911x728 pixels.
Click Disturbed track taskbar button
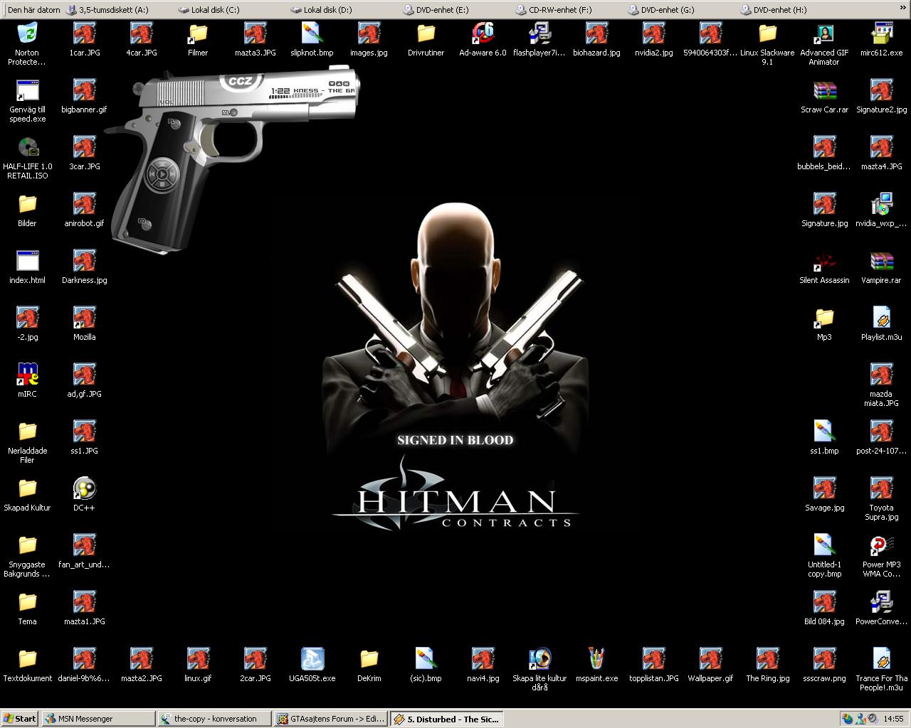coord(447,719)
